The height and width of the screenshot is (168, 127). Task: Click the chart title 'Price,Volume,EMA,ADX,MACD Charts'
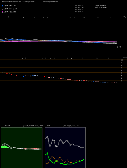pos(15,2)
